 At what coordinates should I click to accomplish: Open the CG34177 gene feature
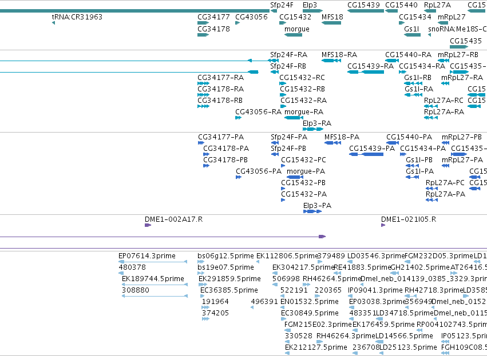pos(203,23)
